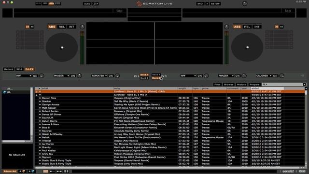Set right deck to ABS mode
Image resolution: width=309 pixels, height=174 pixels.
click(237, 27)
